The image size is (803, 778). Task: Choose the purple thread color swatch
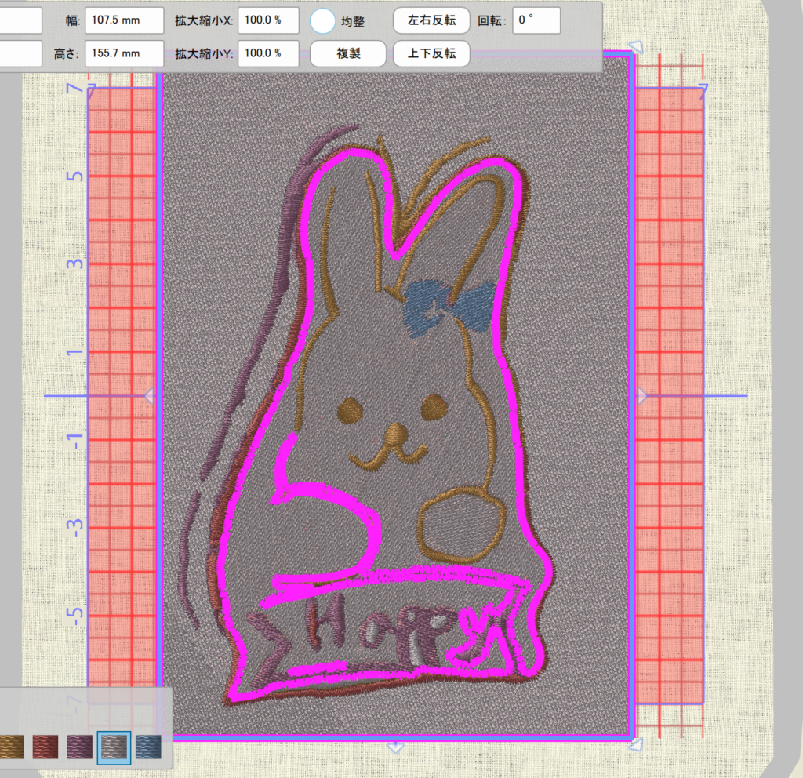coord(81,747)
